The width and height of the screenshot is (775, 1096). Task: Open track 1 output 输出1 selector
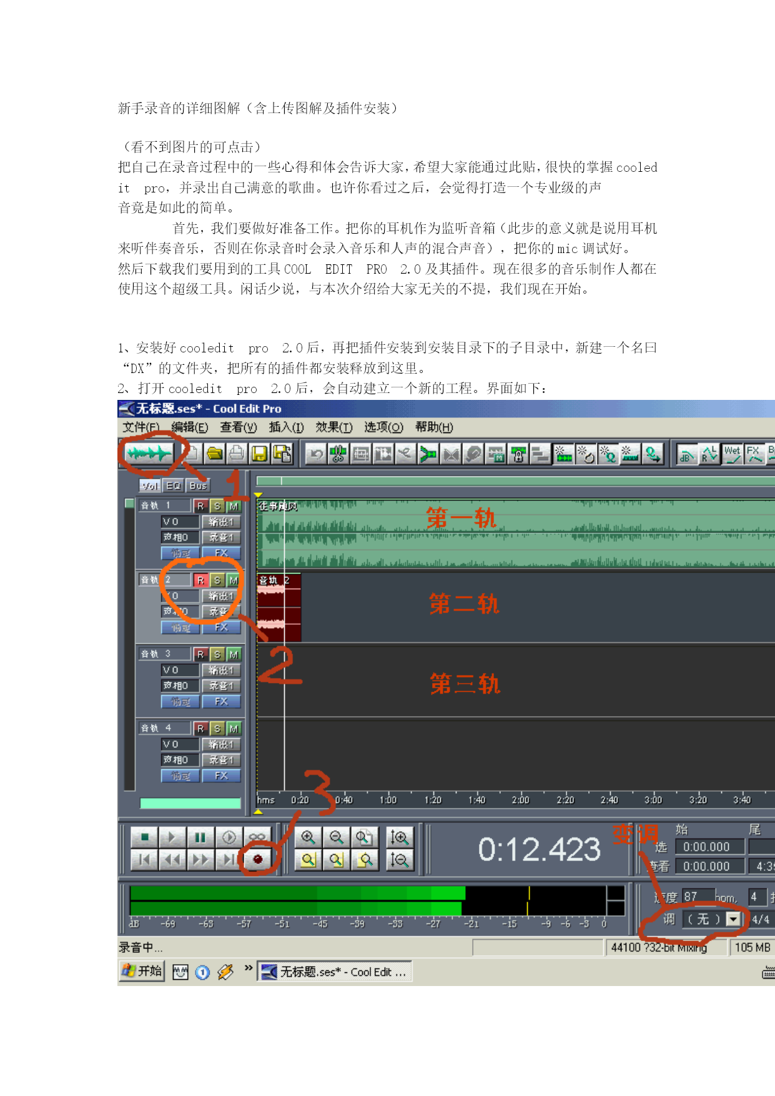221,522
